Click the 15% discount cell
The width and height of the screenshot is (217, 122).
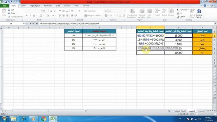click(73, 36)
